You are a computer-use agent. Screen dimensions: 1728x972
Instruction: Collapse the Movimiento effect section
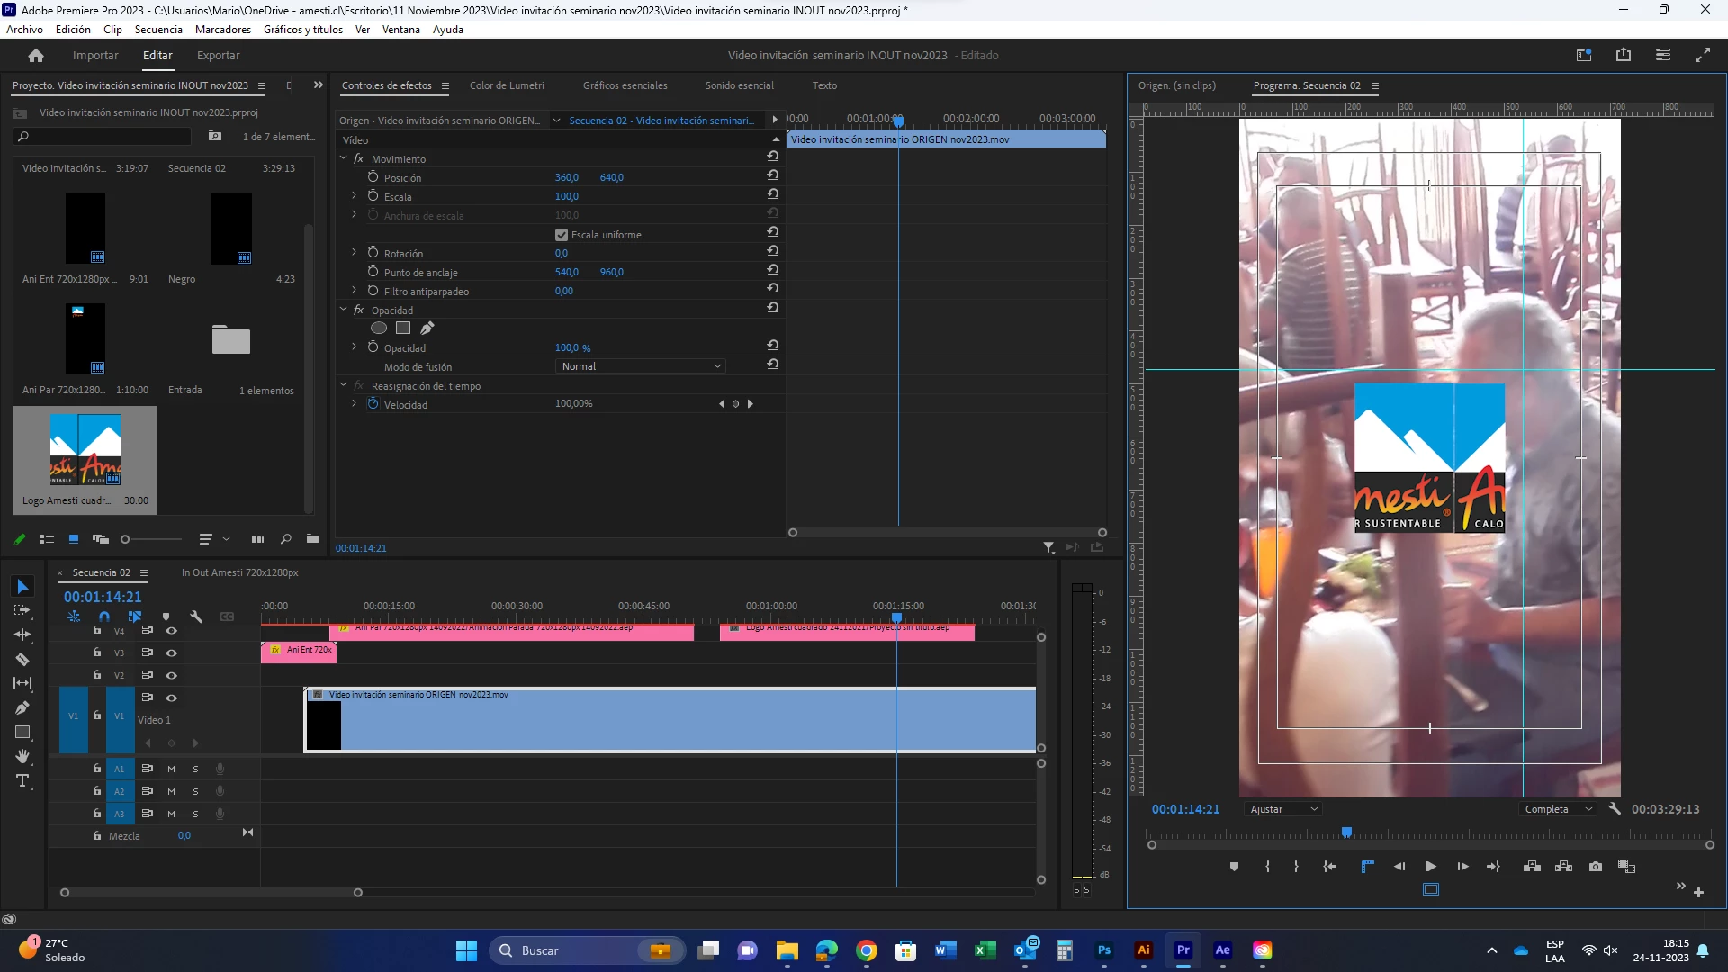point(344,158)
